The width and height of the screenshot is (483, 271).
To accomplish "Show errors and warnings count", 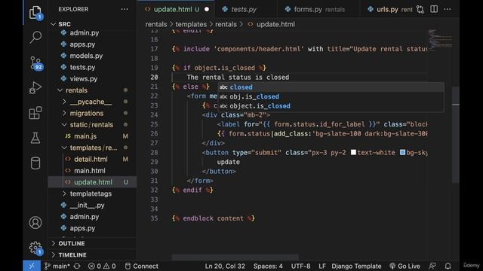I will pyautogui.click(x=102, y=266).
